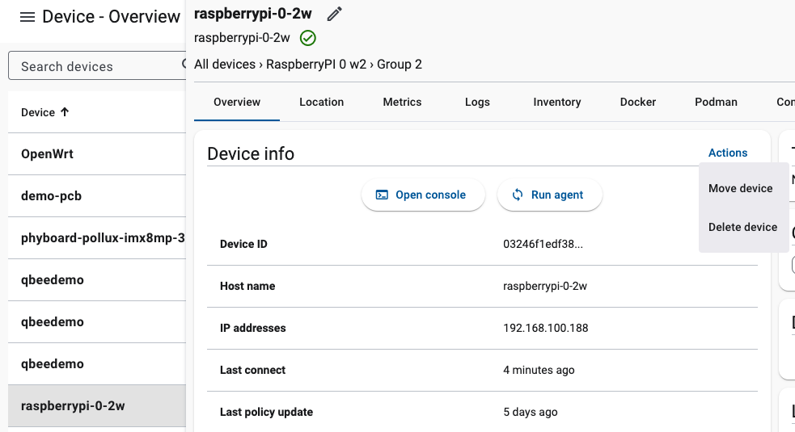This screenshot has width=795, height=432.
Task: Click the search magnifier icon
Action: tap(184, 65)
